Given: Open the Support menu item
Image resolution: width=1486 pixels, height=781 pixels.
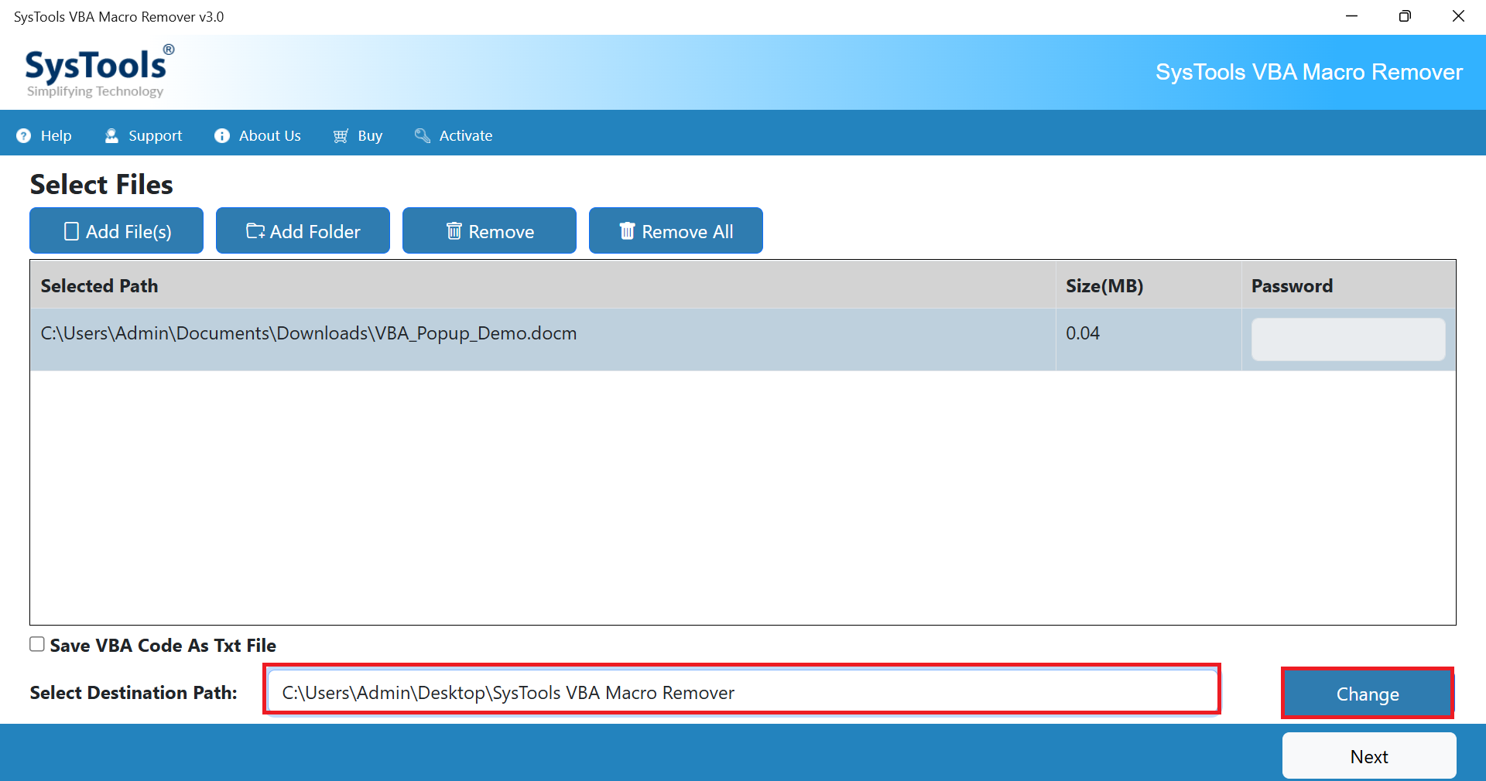Looking at the screenshot, I should coord(144,136).
